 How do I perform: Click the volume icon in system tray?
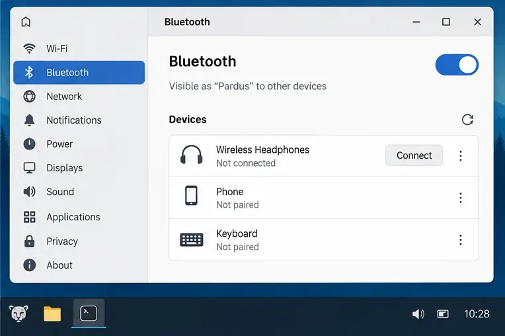(x=418, y=314)
